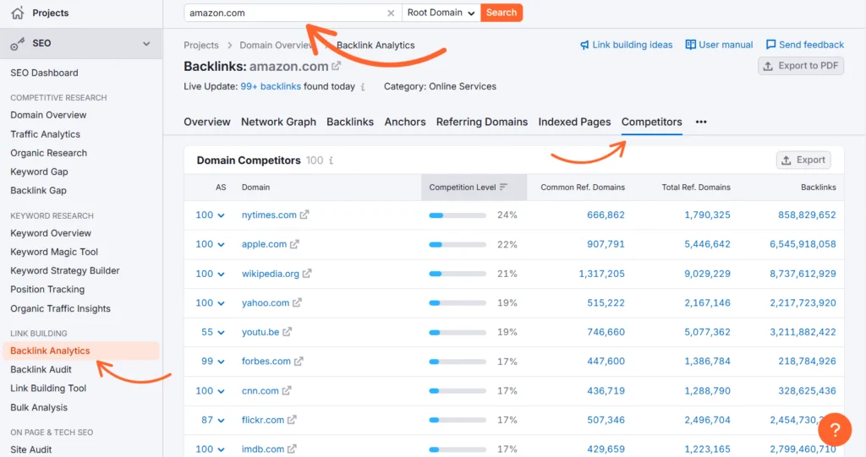
Task: Click nytimes.com domain link
Action: coord(269,215)
